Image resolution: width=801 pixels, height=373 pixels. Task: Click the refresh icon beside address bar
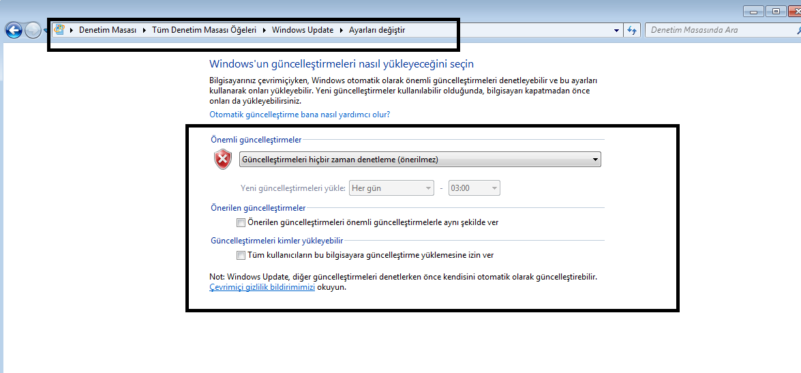(x=632, y=30)
